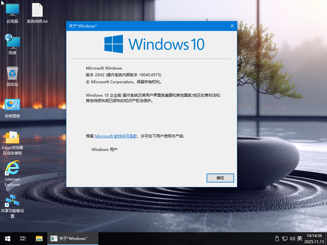The image size is (327, 245).
Task: Click the Windows 10 企业版 paragraph
Action: (x=153, y=98)
